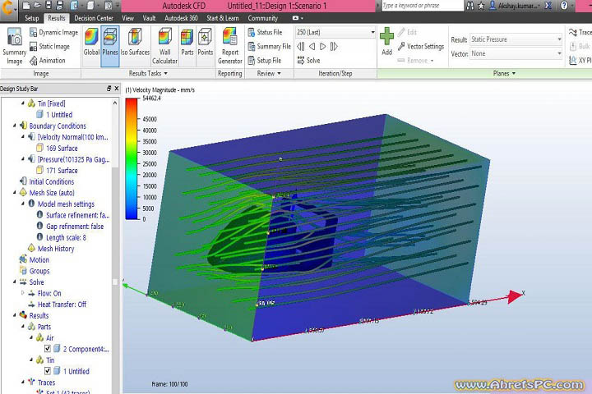Toggle the 1 Untitled checkbox under Tin
Viewport: 592px width, 394px height.
tap(48, 371)
